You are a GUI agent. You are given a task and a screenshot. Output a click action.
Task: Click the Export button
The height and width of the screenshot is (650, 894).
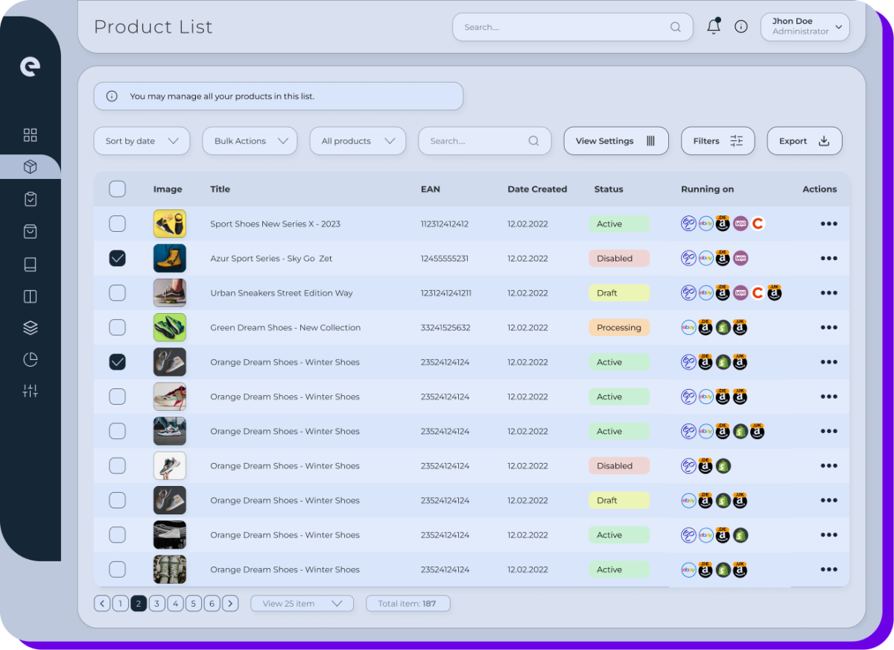[805, 140]
